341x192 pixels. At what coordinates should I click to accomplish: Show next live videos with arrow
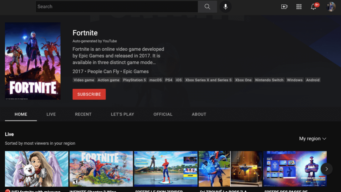tap(326, 169)
